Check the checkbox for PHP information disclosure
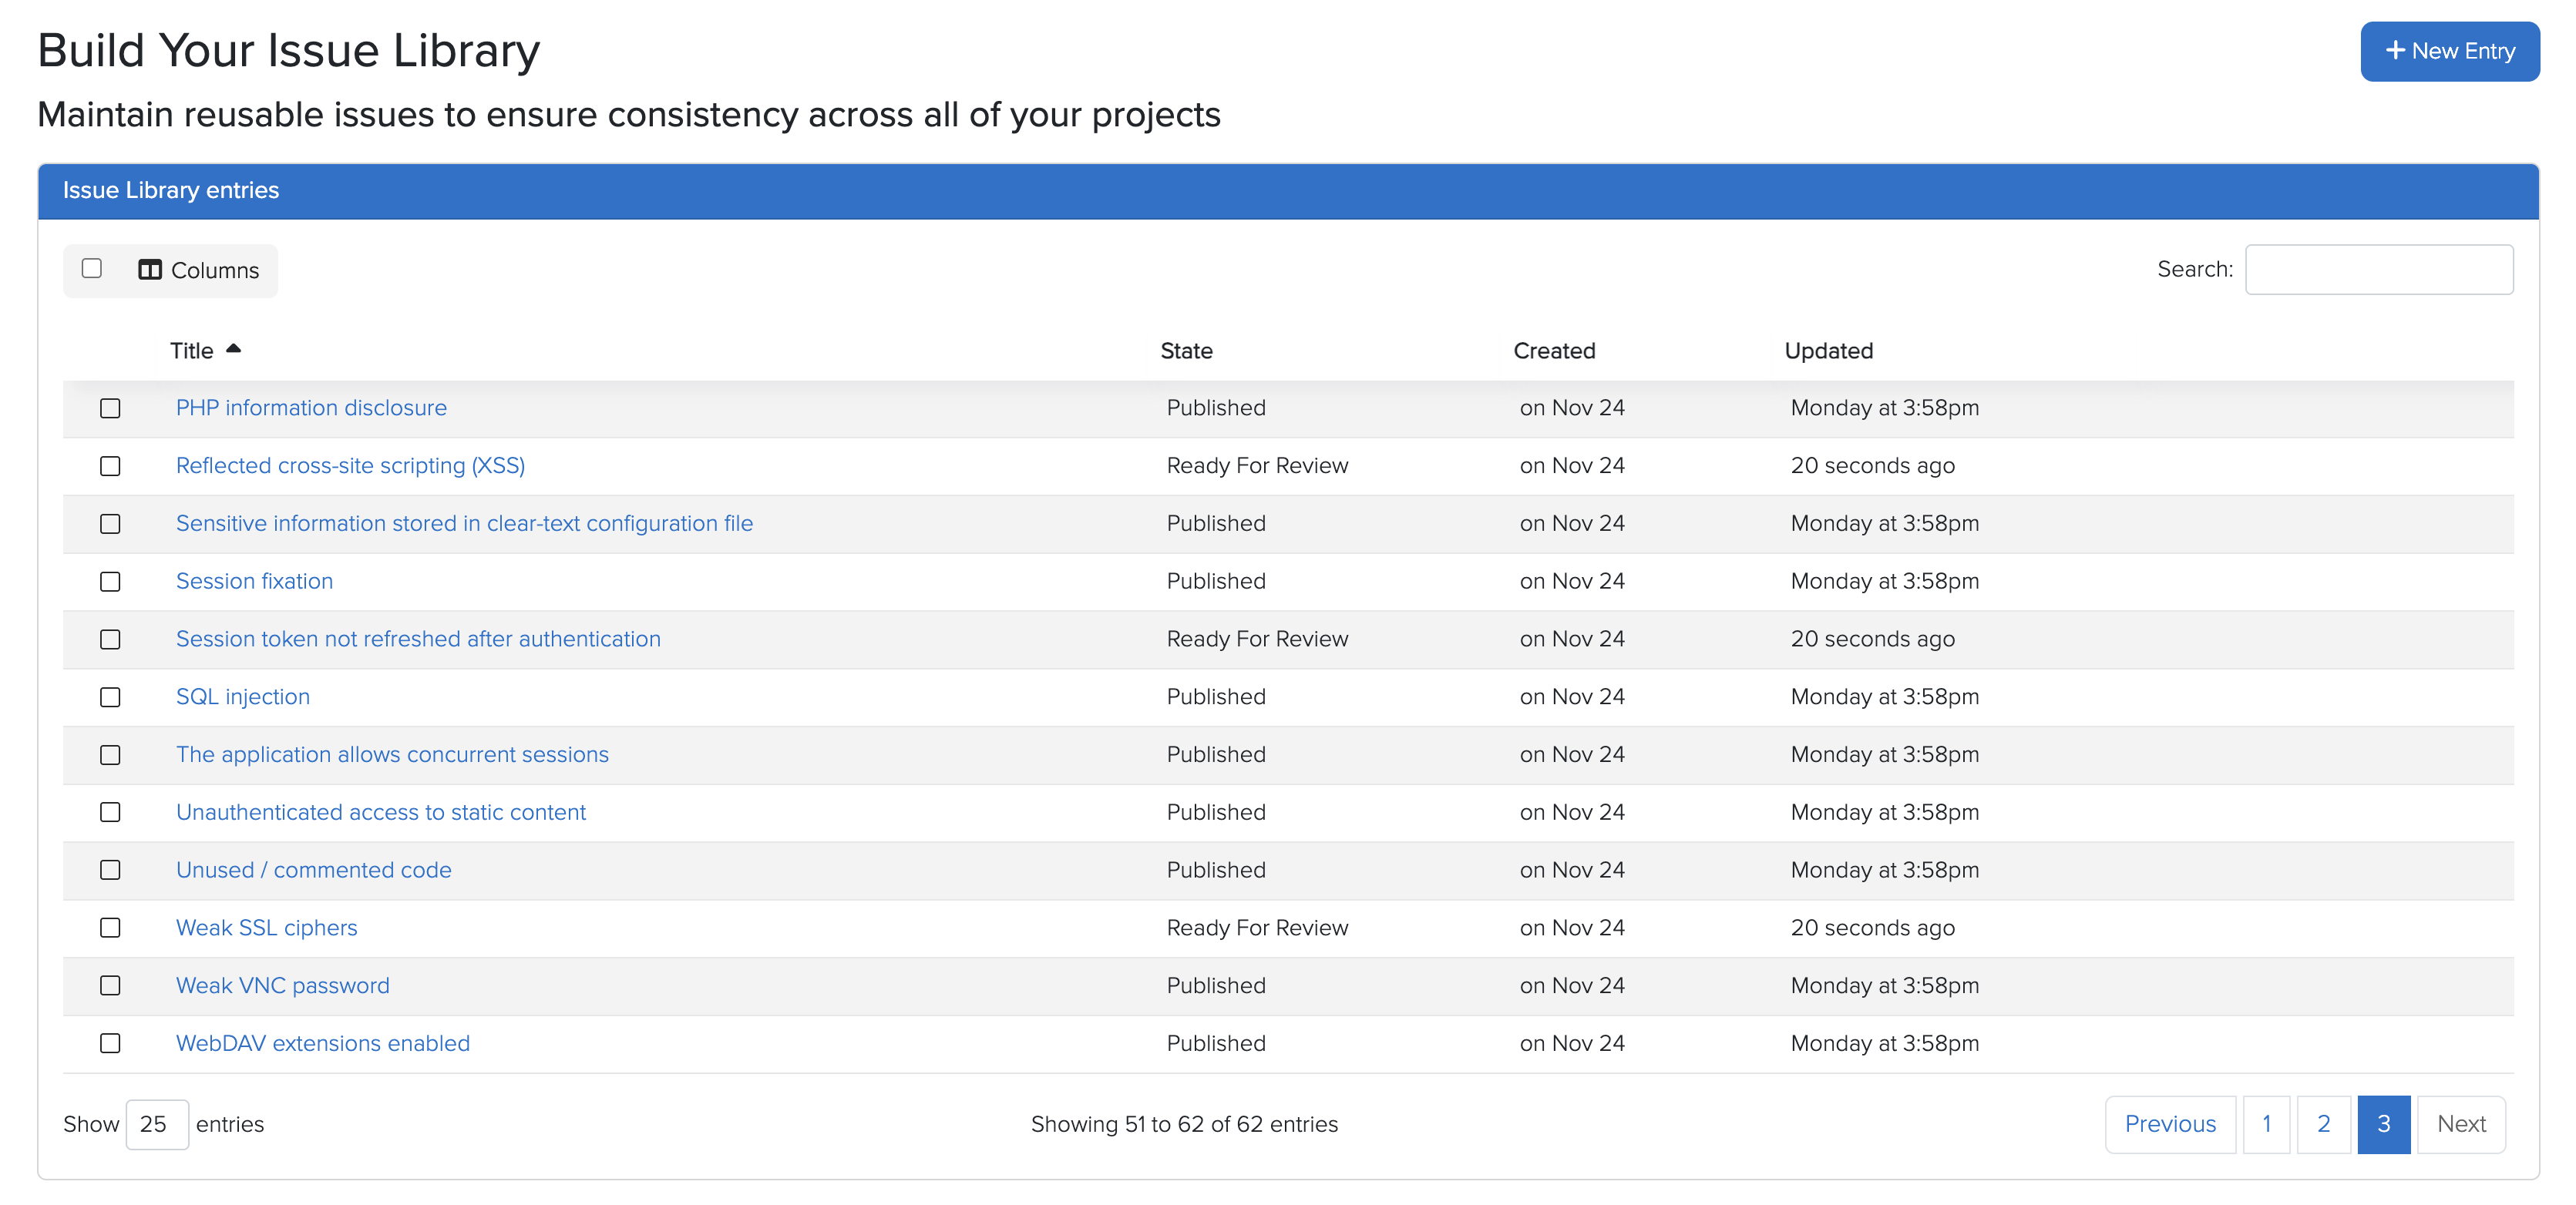This screenshot has height=1205, width=2576. pos(110,408)
